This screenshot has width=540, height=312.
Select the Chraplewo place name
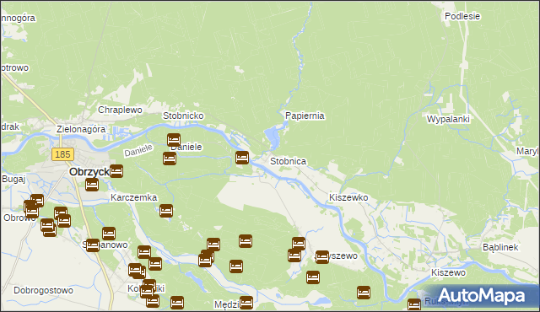120,110
